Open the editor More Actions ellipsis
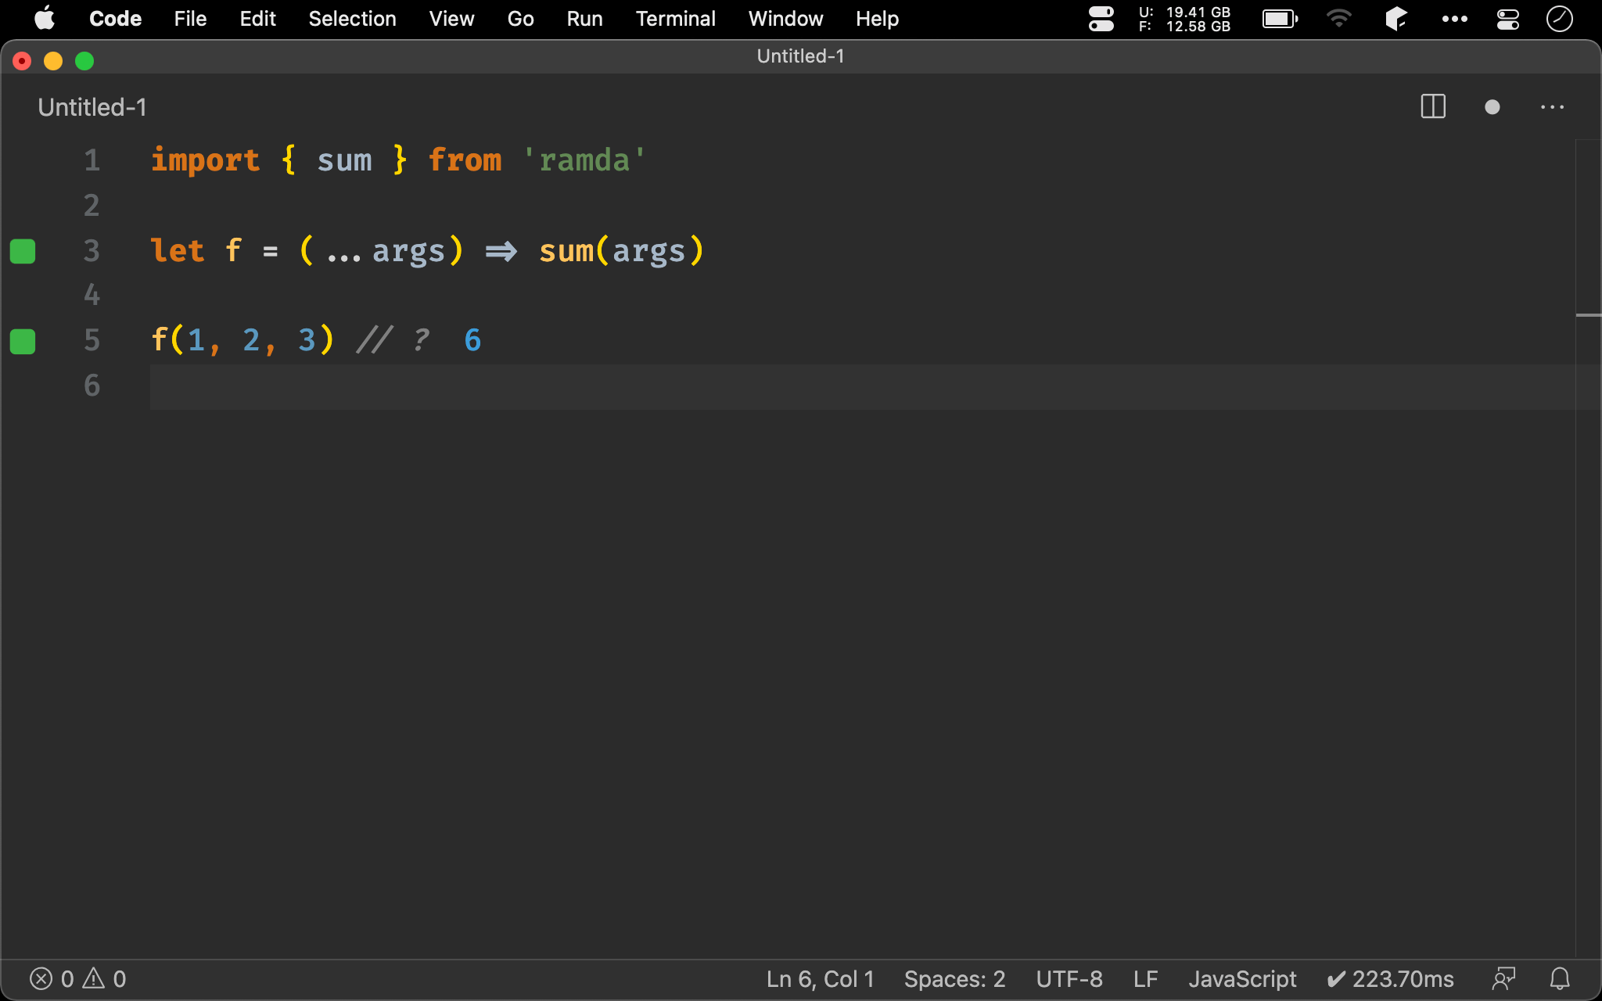 coord(1552,107)
